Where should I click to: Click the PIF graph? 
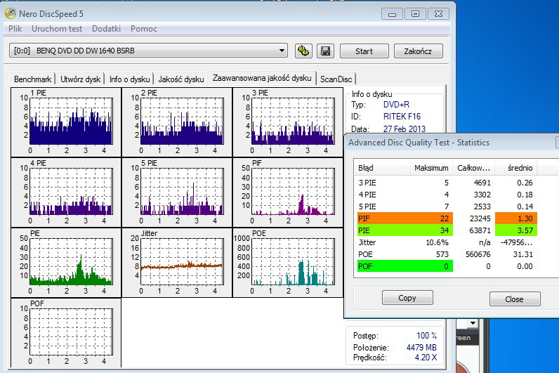coord(288,192)
